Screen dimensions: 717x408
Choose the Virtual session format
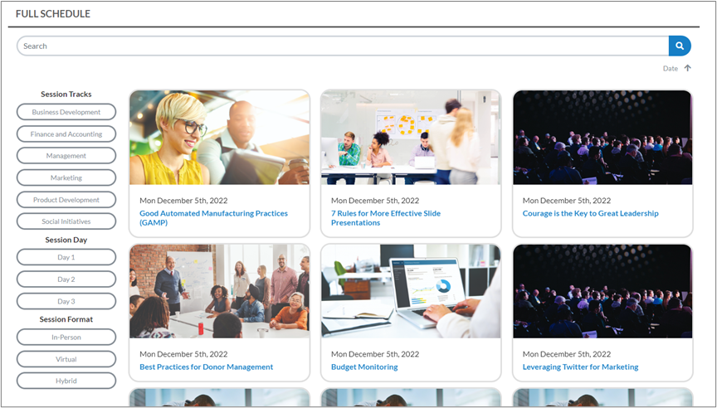tap(66, 359)
